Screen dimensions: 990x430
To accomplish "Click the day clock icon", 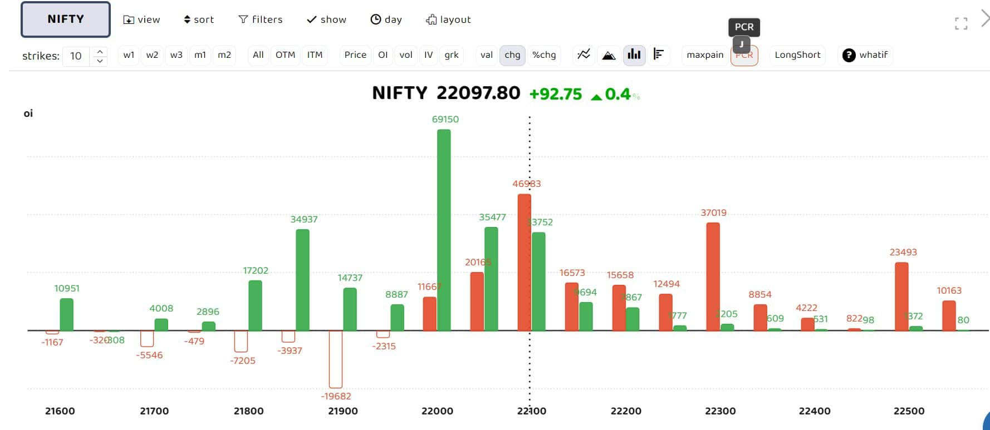I will click(x=376, y=19).
